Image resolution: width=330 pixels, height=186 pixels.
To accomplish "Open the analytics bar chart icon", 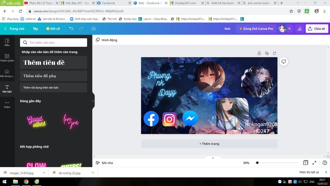I will click(x=299, y=29).
